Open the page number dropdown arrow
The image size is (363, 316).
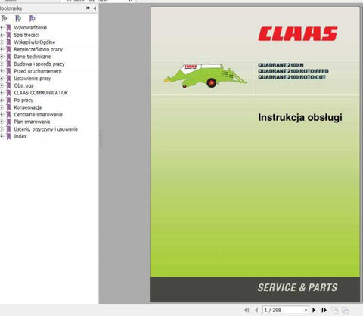click(x=306, y=310)
